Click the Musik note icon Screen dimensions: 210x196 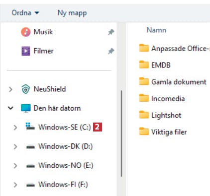click(26, 32)
